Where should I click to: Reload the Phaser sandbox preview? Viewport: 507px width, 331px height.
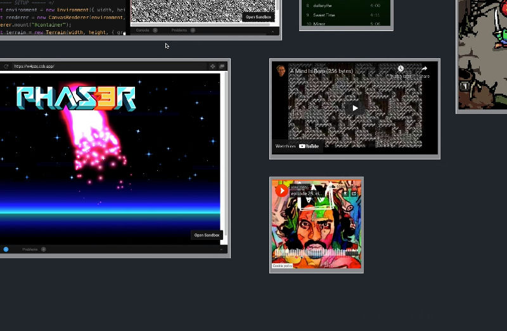(x=6, y=66)
